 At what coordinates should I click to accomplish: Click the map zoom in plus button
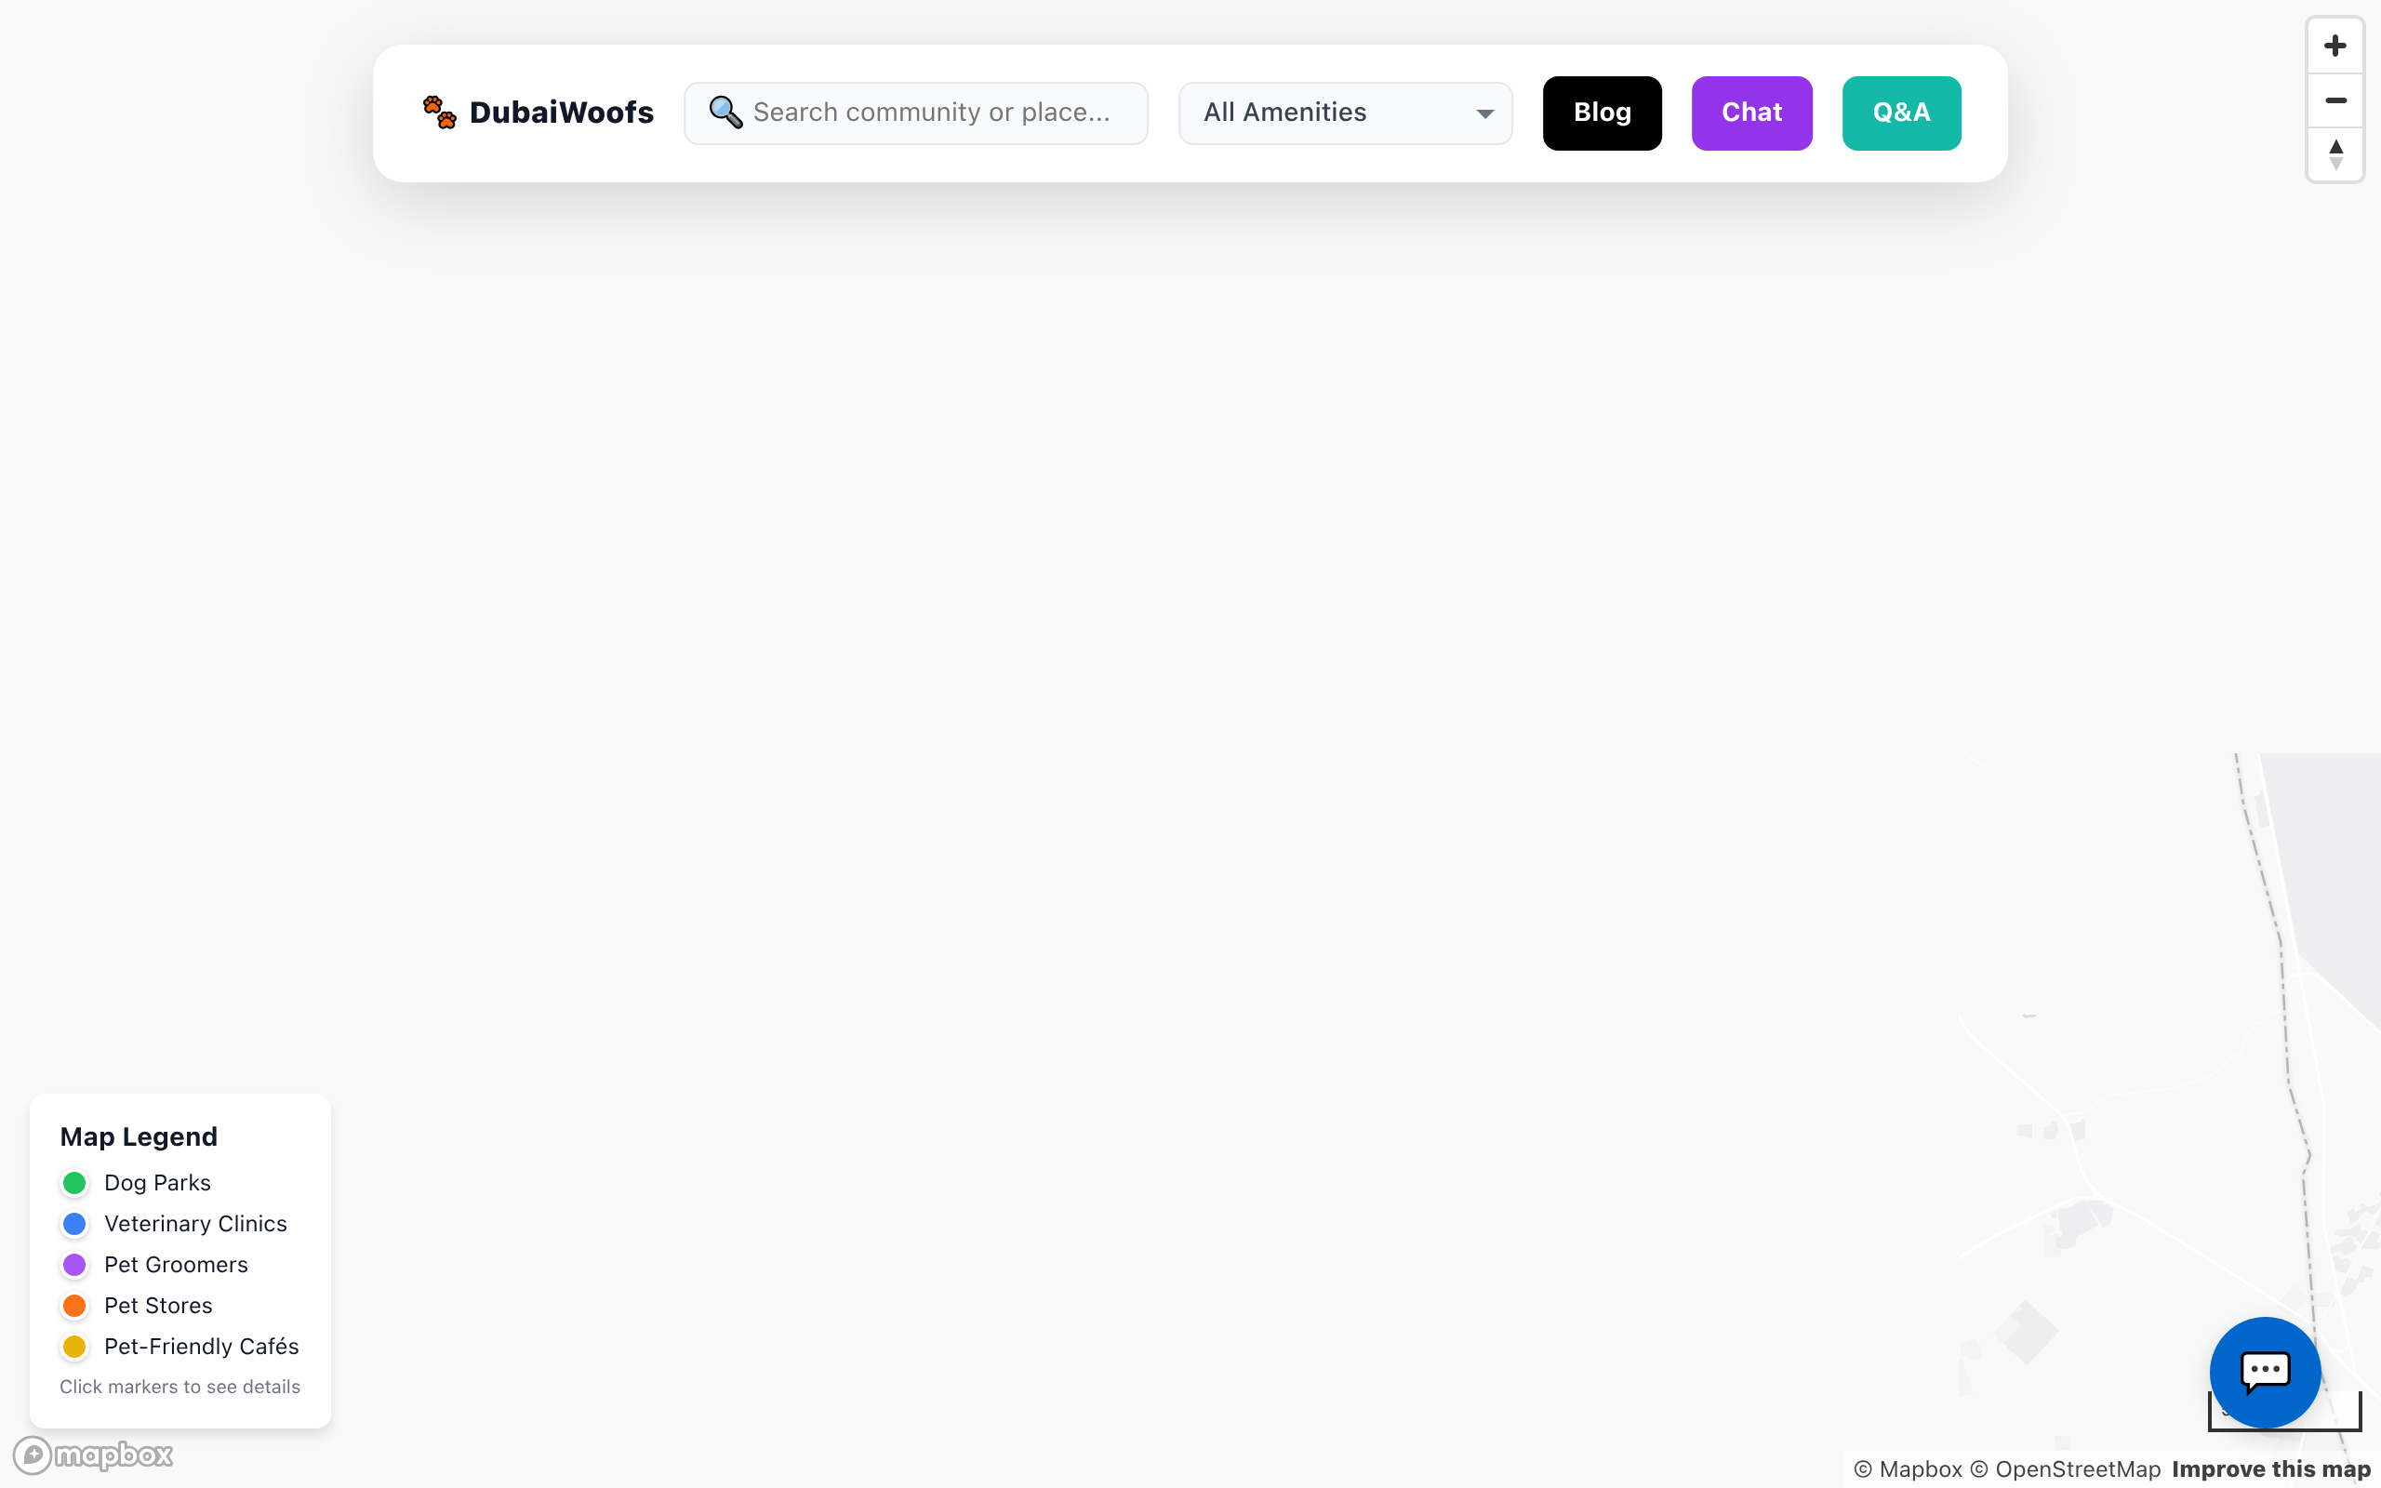click(2334, 46)
